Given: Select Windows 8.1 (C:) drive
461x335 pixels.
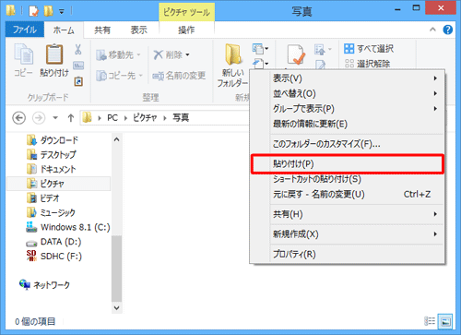Looking at the screenshot, I should pyautogui.click(x=68, y=227).
